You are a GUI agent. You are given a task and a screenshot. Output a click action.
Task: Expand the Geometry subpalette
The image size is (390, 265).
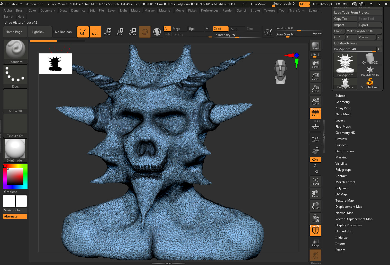coord(342,102)
